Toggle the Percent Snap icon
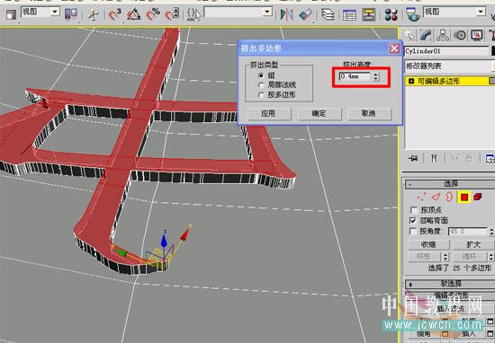Image resolution: width=495 pixels, height=343 pixels. pyautogui.click(x=153, y=14)
